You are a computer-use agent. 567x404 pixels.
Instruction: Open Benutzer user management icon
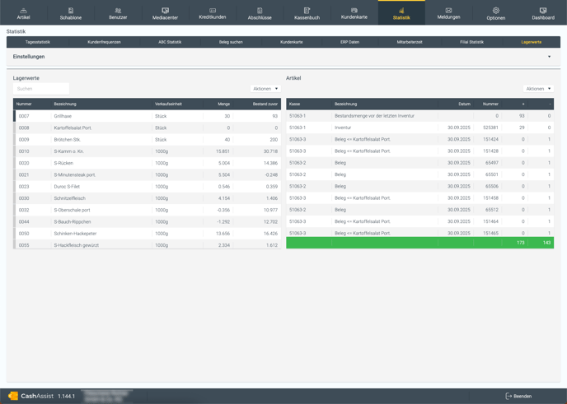click(x=118, y=11)
